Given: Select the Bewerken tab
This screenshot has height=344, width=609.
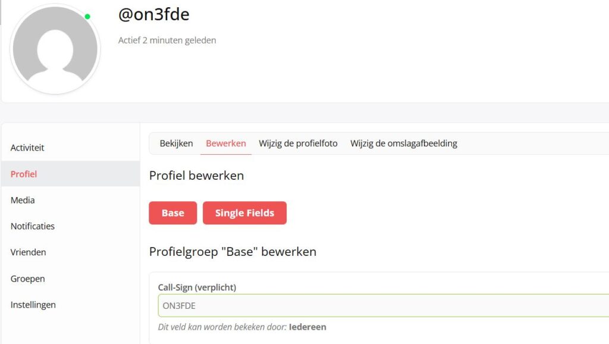Looking at the screenshot, I should tap(226, 143).
